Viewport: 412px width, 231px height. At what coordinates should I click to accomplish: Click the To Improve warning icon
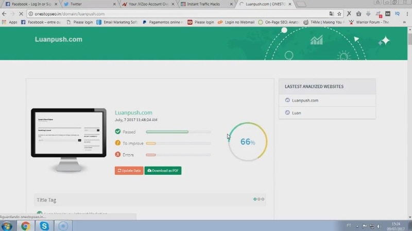coord(118,143)
